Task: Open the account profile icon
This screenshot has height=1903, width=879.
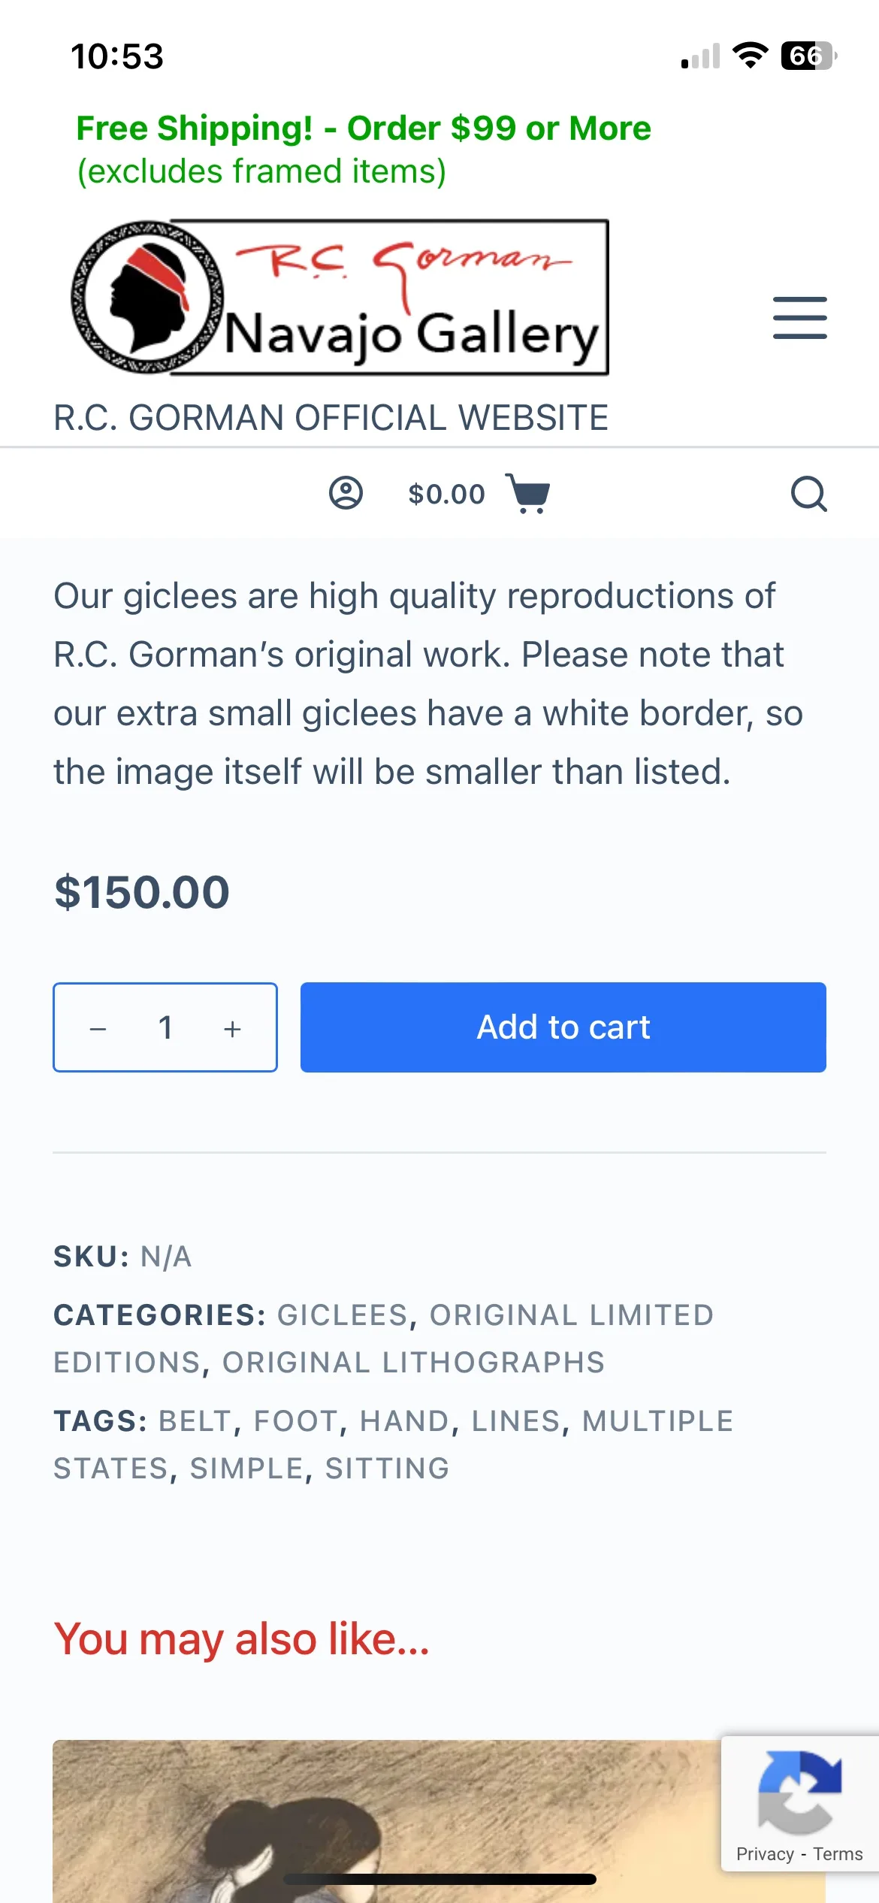Action: [x=346, y=493]
